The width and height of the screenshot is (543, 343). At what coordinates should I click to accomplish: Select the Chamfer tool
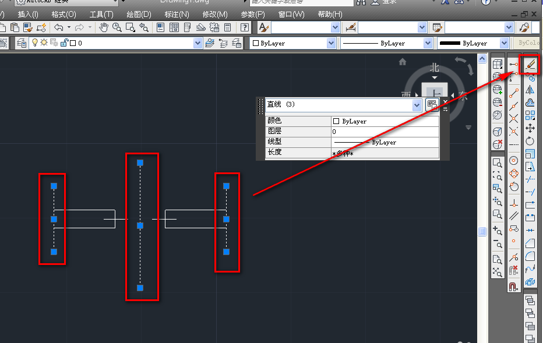point(530,243)
